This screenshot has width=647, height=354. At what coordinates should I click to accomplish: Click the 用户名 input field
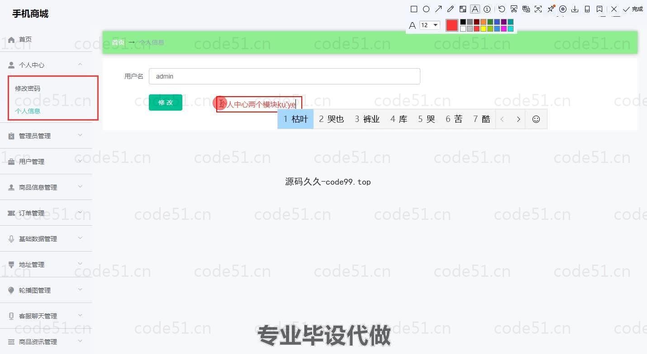pyautogui.click(x=284, y=76)
